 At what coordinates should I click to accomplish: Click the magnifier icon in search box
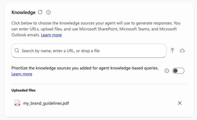17,51
